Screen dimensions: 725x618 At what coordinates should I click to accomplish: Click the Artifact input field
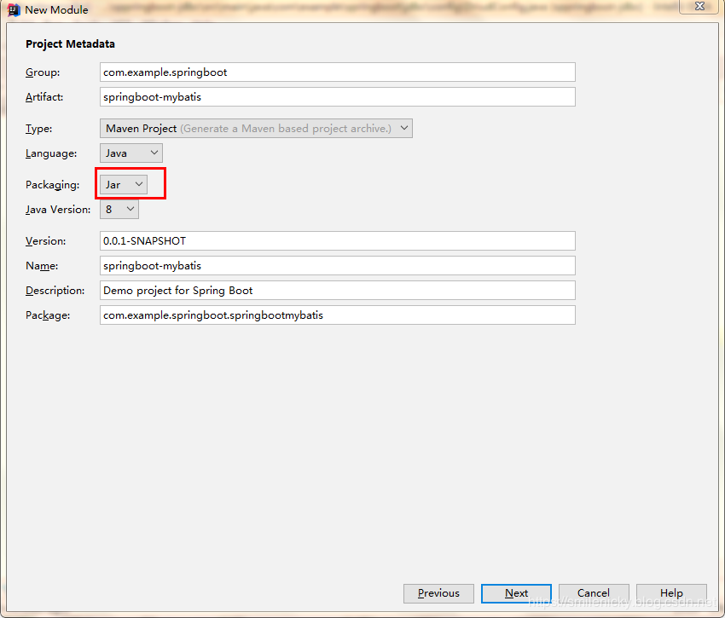pos(338,97)
